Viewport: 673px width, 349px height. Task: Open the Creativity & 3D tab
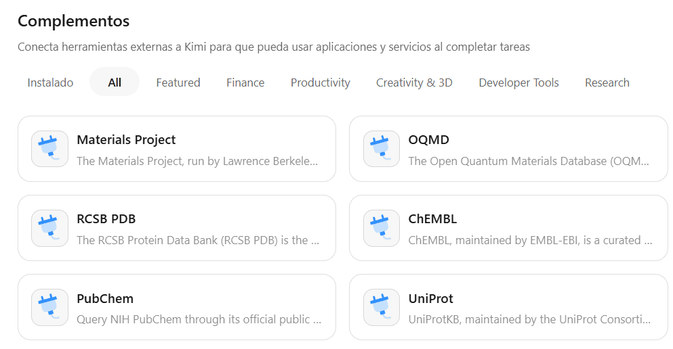(x=414, y=83)
